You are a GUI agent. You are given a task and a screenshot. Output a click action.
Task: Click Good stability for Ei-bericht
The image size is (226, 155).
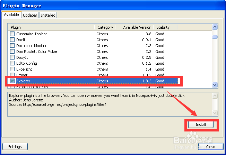tap(160, 69)
